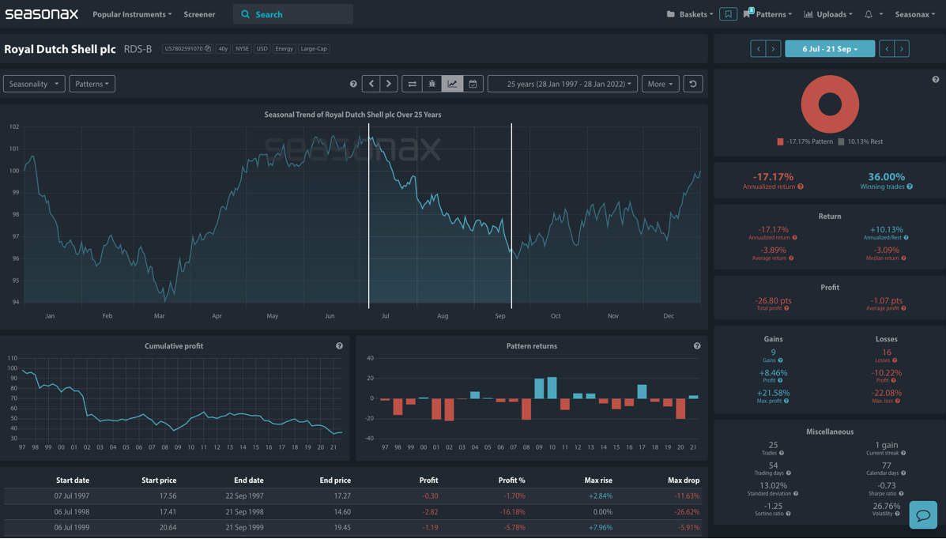Click help icon next to Average return
Image resolution: width=946 pixels, height=539 pixels.
click(791, 258)
